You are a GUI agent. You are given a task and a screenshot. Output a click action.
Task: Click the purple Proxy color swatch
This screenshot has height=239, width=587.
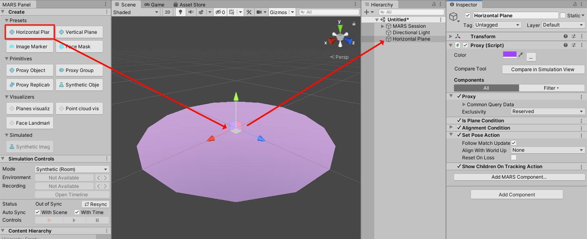[510, 55]
